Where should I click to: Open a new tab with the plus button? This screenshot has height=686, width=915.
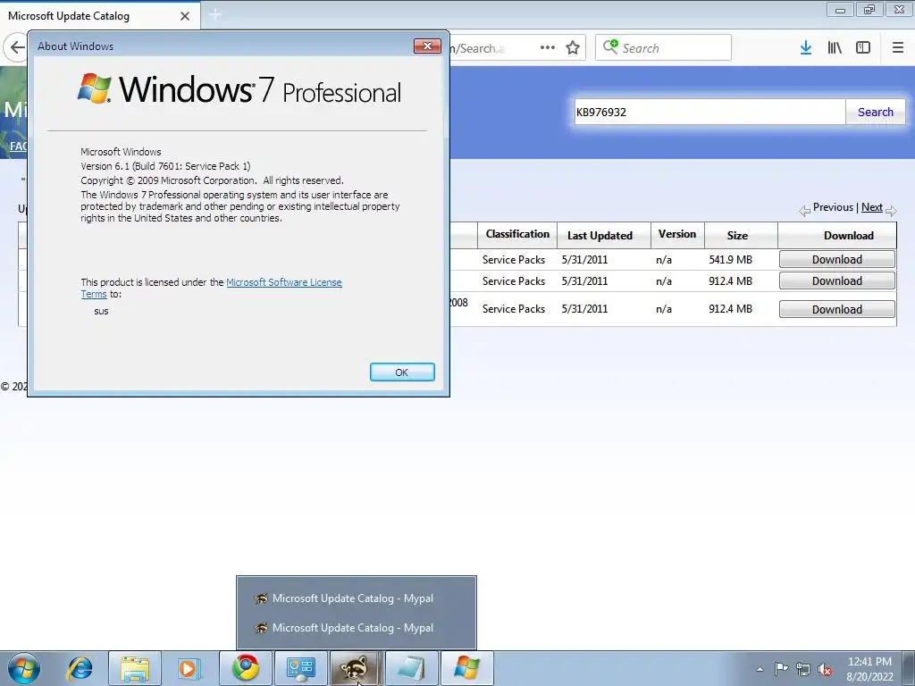pos(215,14)
